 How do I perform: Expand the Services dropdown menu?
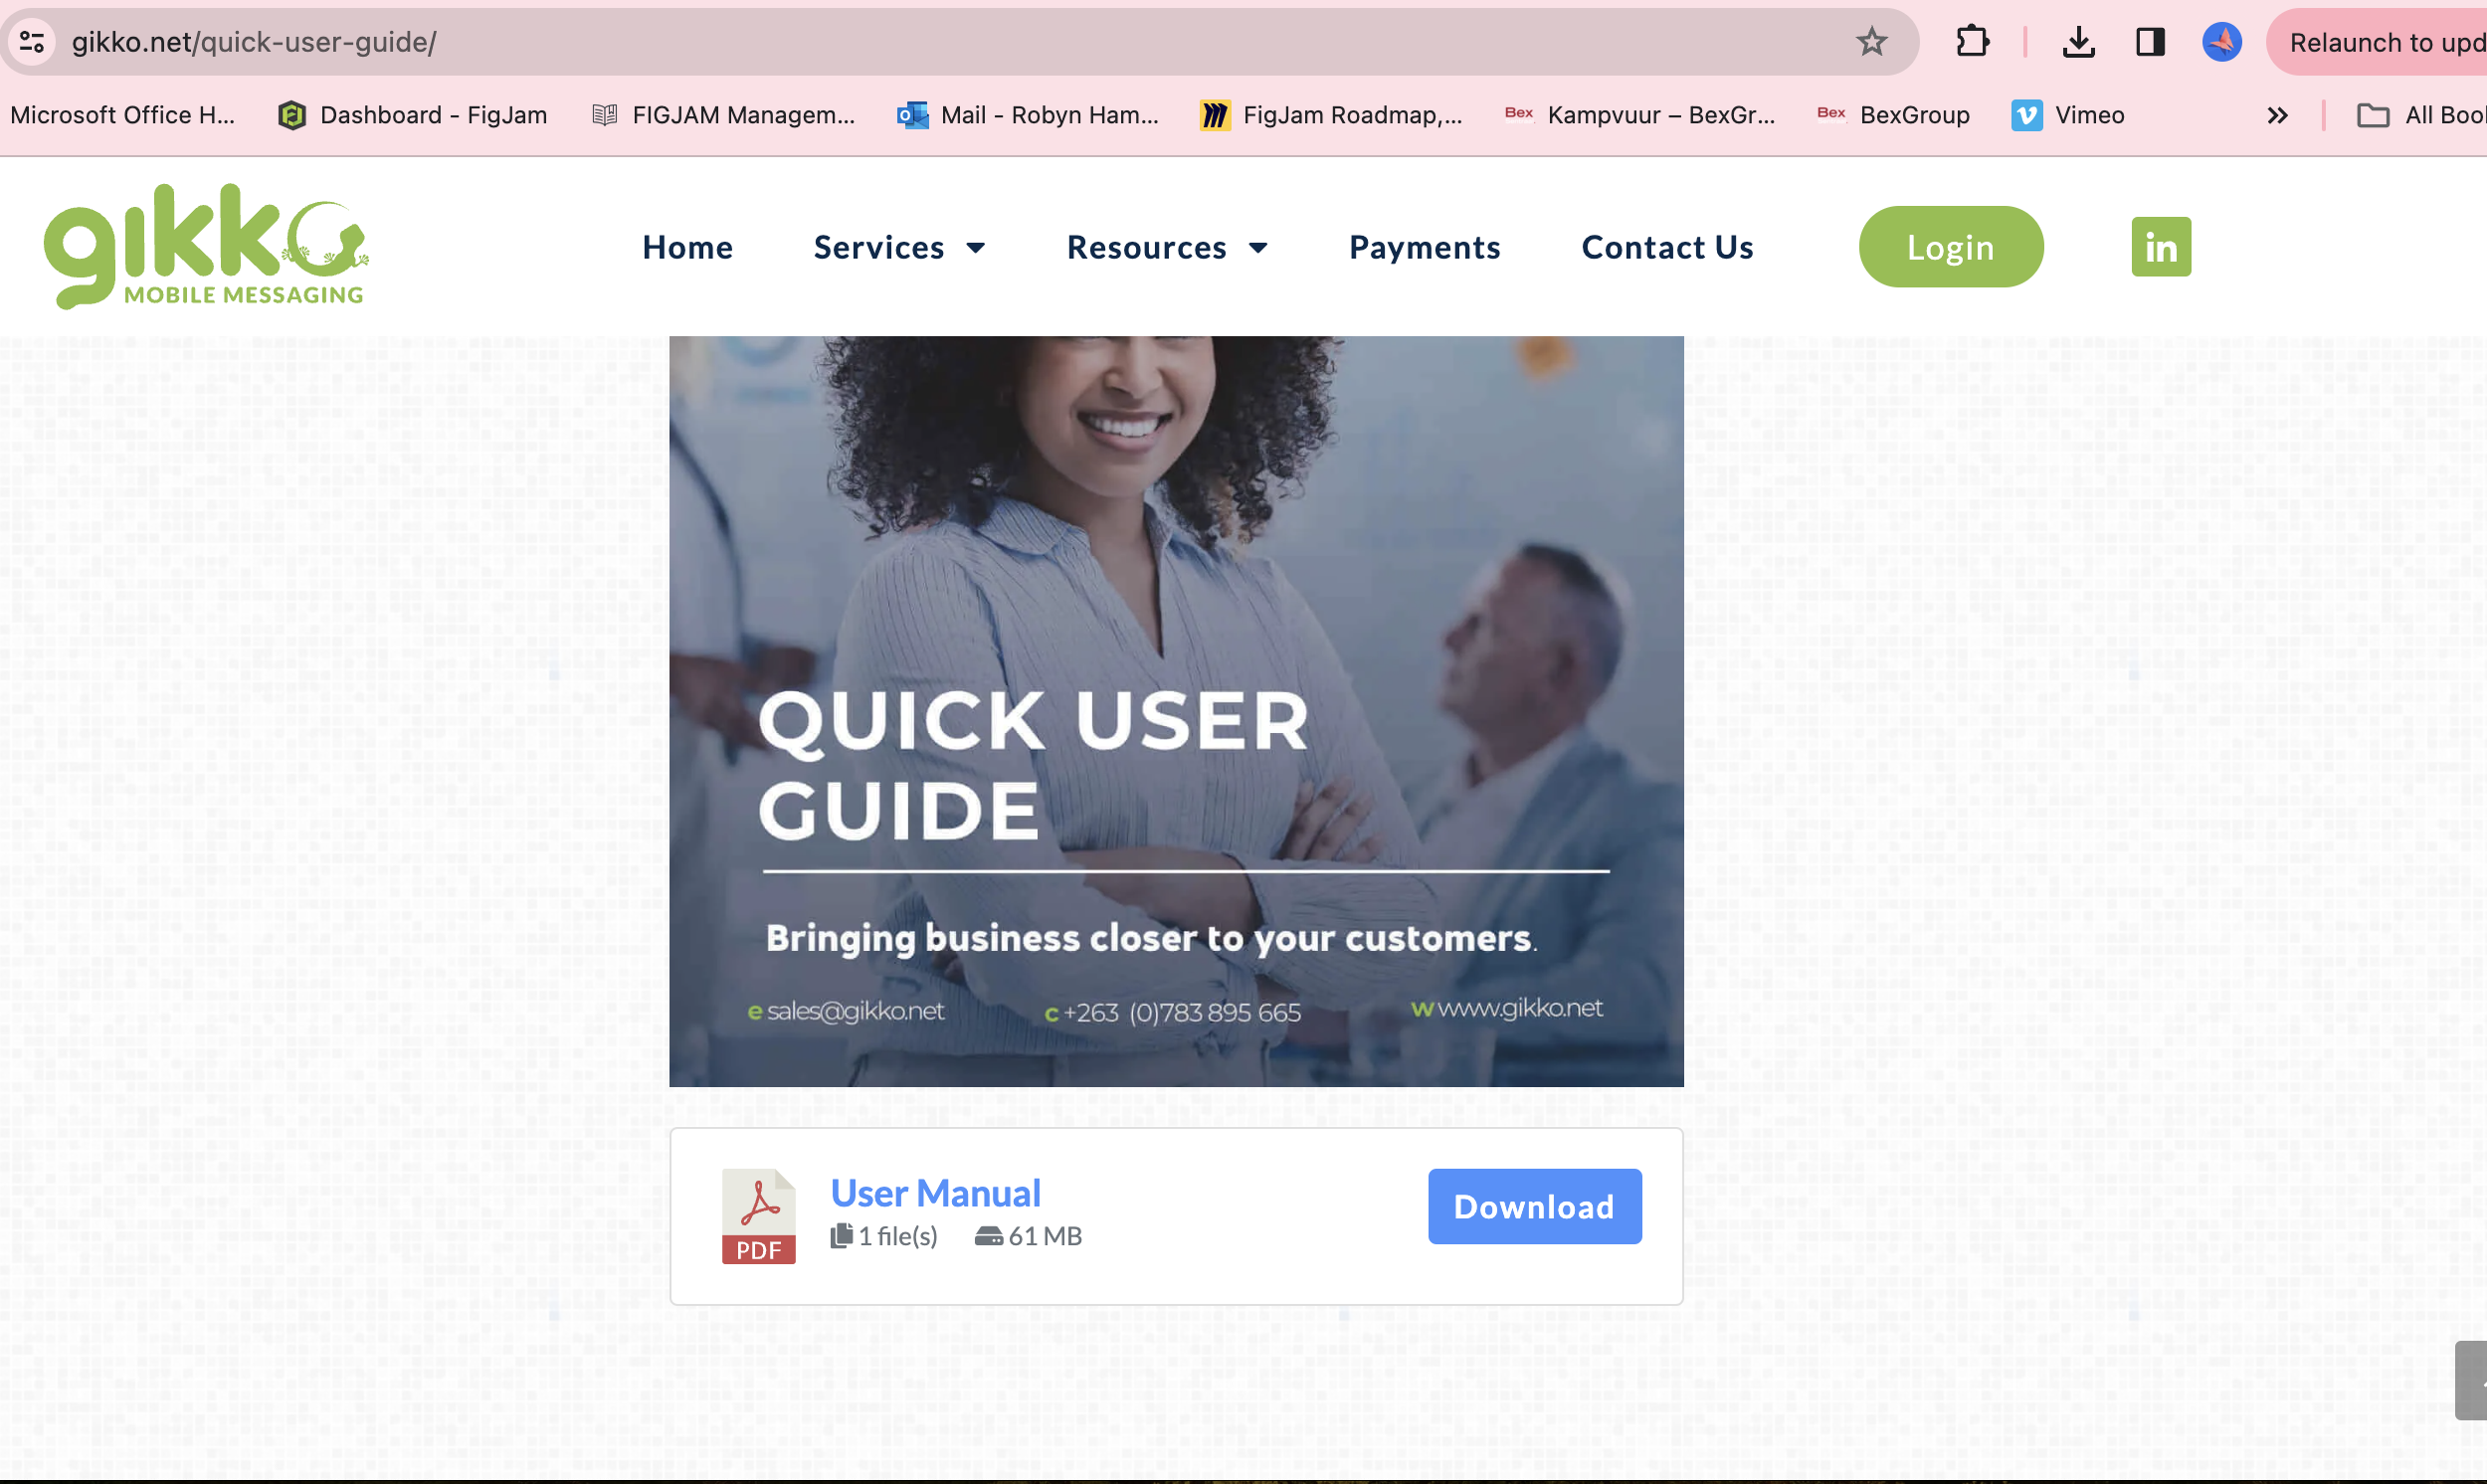(x=899, y=247)
